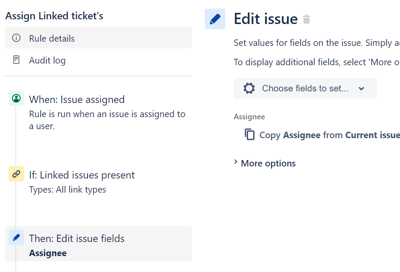Click the green Issue assigned trigger icon
Image resolution: width=400 pixels, height=272 pixels.
pyautogui.click(x=16, y=99)
